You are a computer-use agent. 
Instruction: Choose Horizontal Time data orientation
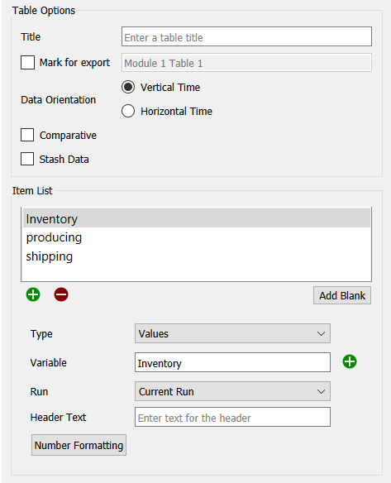pos(128,111)
